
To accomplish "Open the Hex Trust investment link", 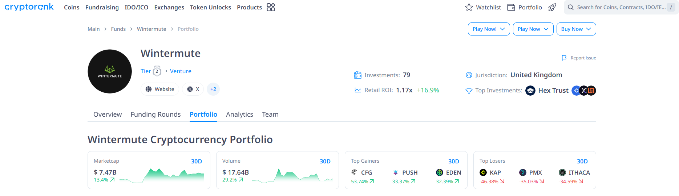I will (553, 91).
